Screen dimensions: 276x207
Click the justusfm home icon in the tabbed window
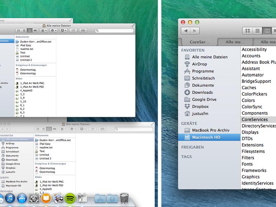click(x=187, y=114)
